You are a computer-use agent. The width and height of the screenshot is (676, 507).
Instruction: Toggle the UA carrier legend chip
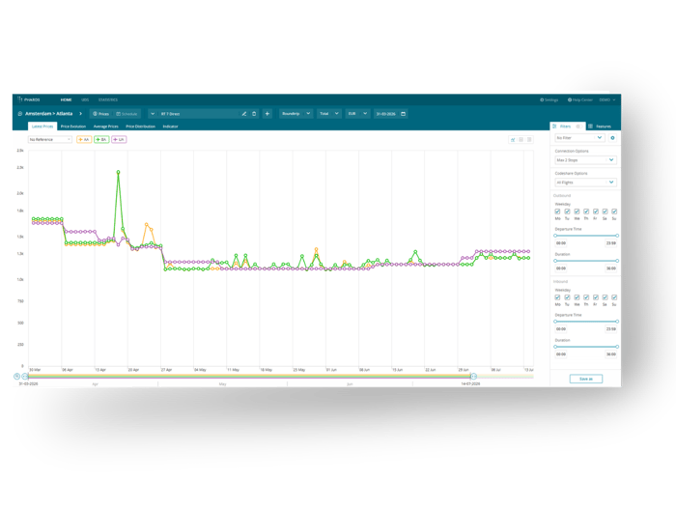coord(119,140)
